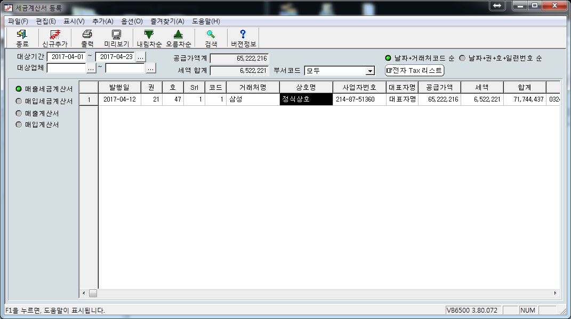The width and height of the screenshot is (571, 319).
Task: Open 버전정보 version info icon
Action: tap(243, 38)
